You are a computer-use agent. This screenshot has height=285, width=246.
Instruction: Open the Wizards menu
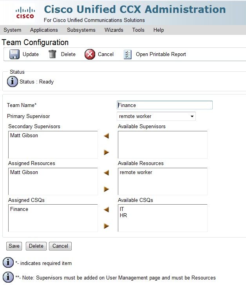[x=114, y=30]
